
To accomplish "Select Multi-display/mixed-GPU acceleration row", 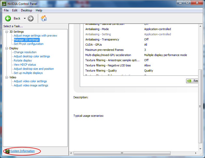I will click(141, 55).
